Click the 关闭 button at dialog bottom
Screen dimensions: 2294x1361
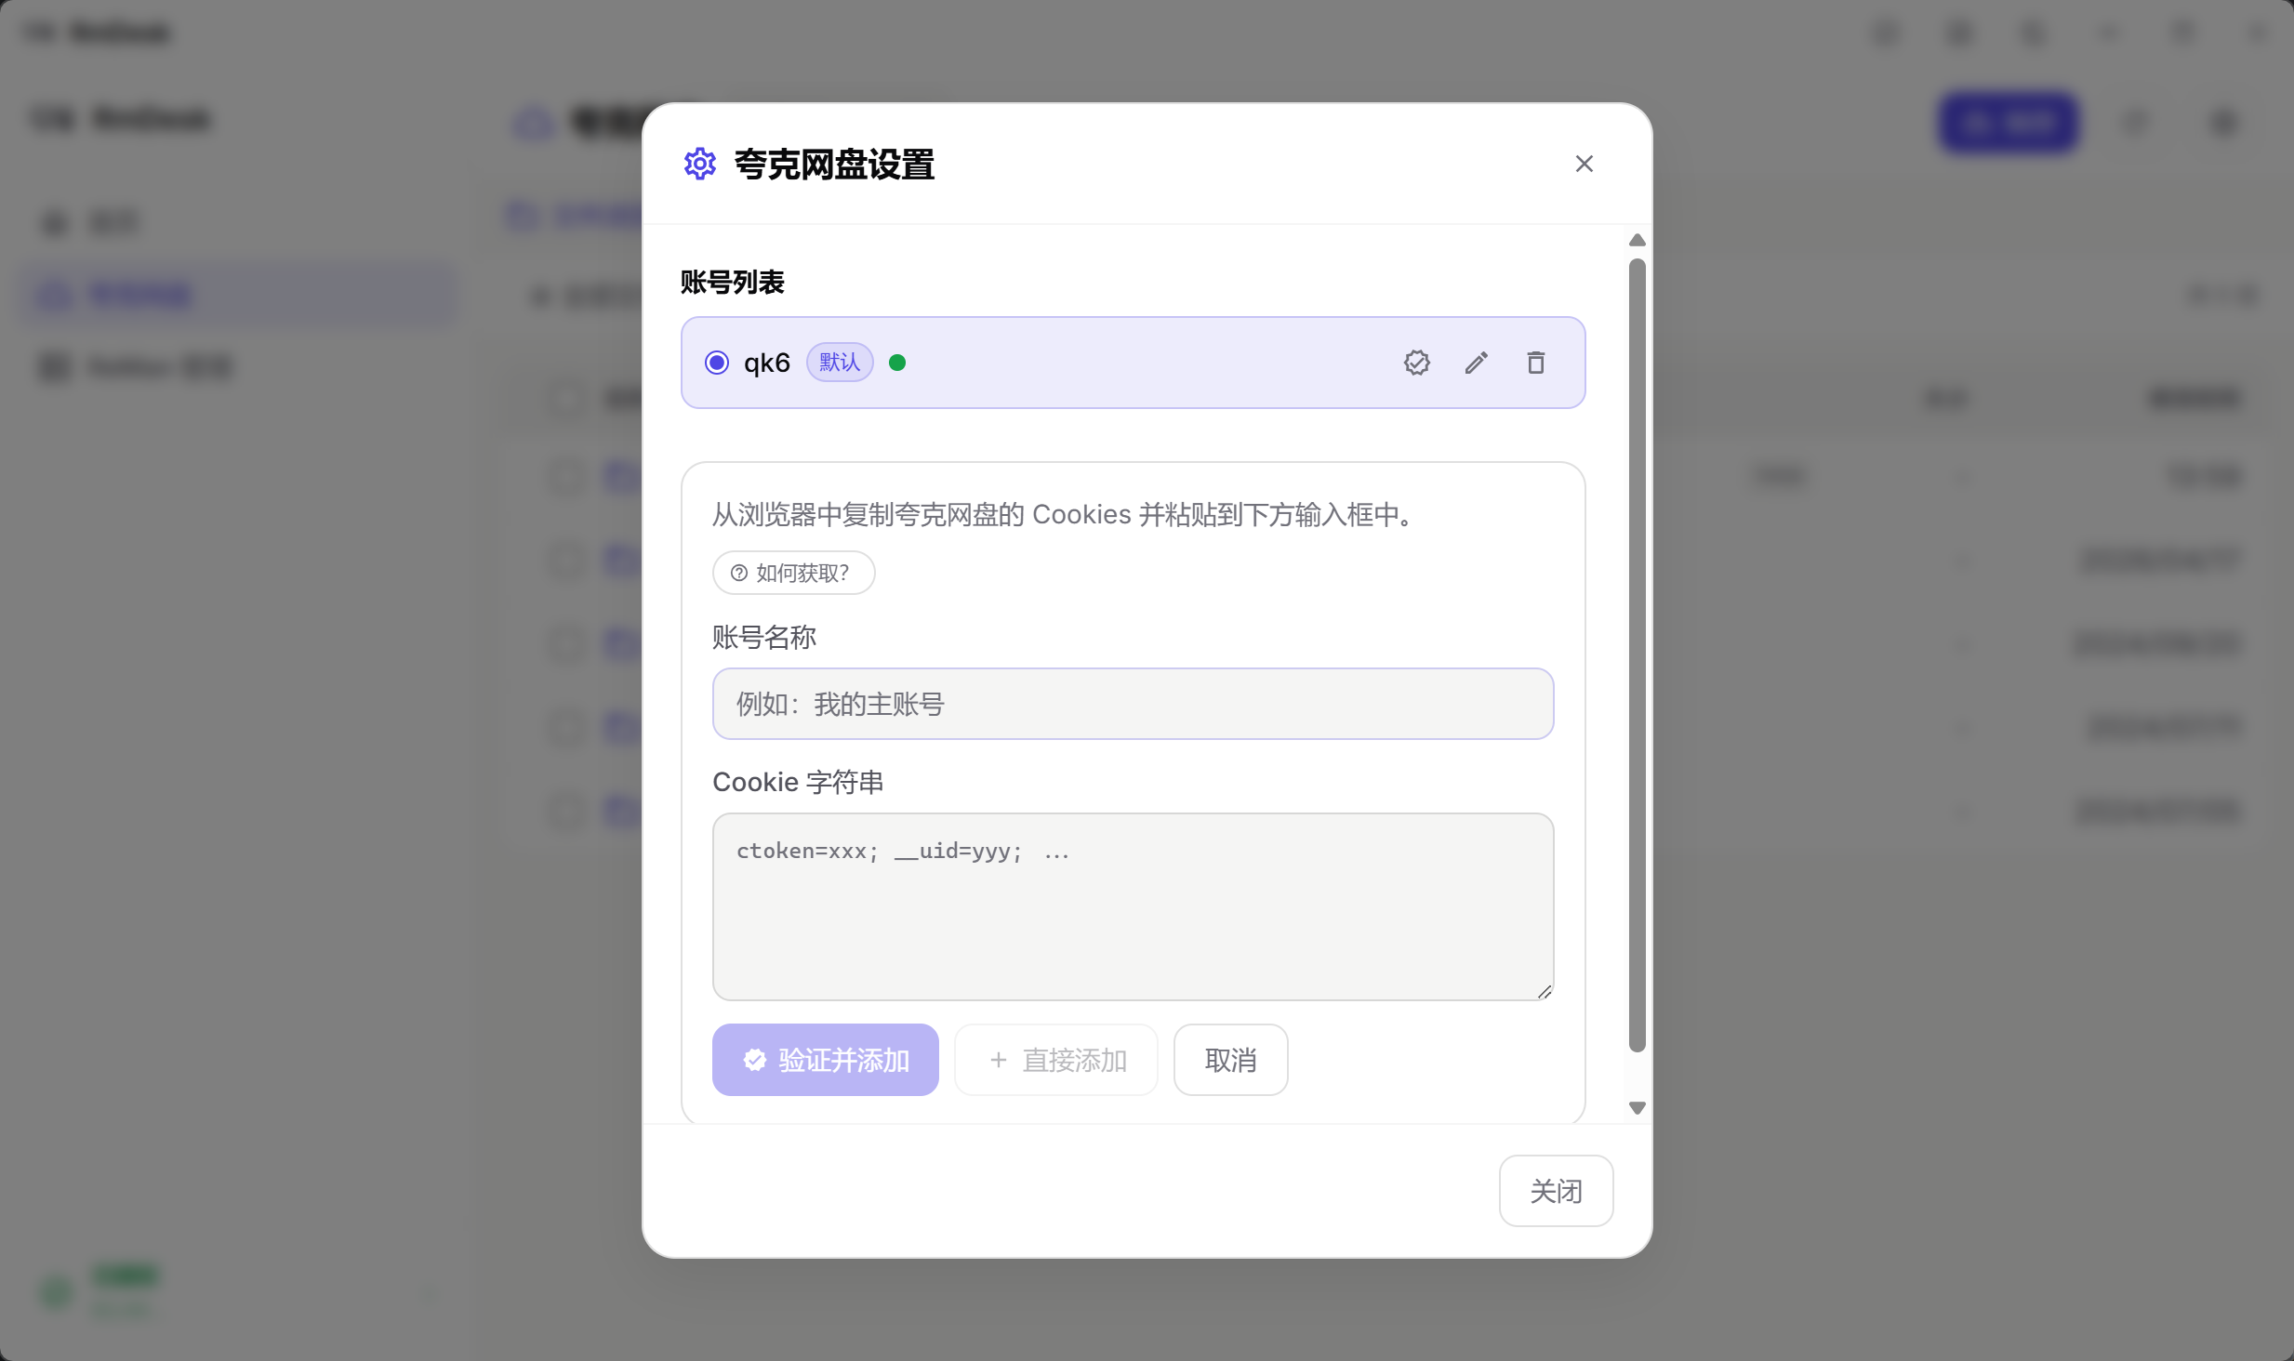click(x=1556, y=1191)
